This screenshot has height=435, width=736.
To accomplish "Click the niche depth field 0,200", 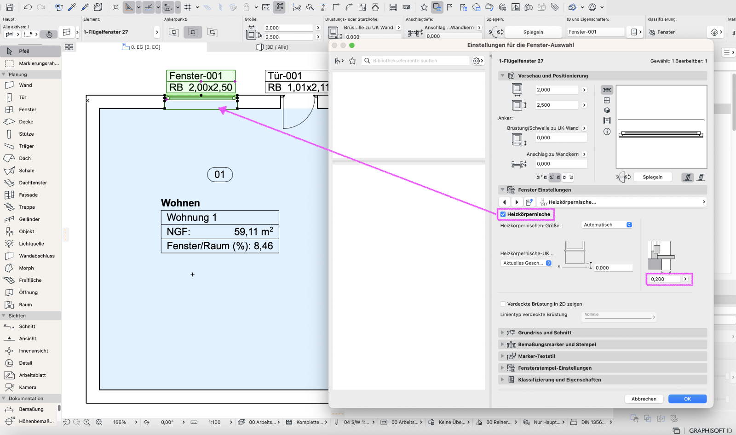I will 664,279.
